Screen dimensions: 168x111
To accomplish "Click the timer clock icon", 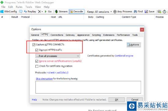I will coord(164,12).
